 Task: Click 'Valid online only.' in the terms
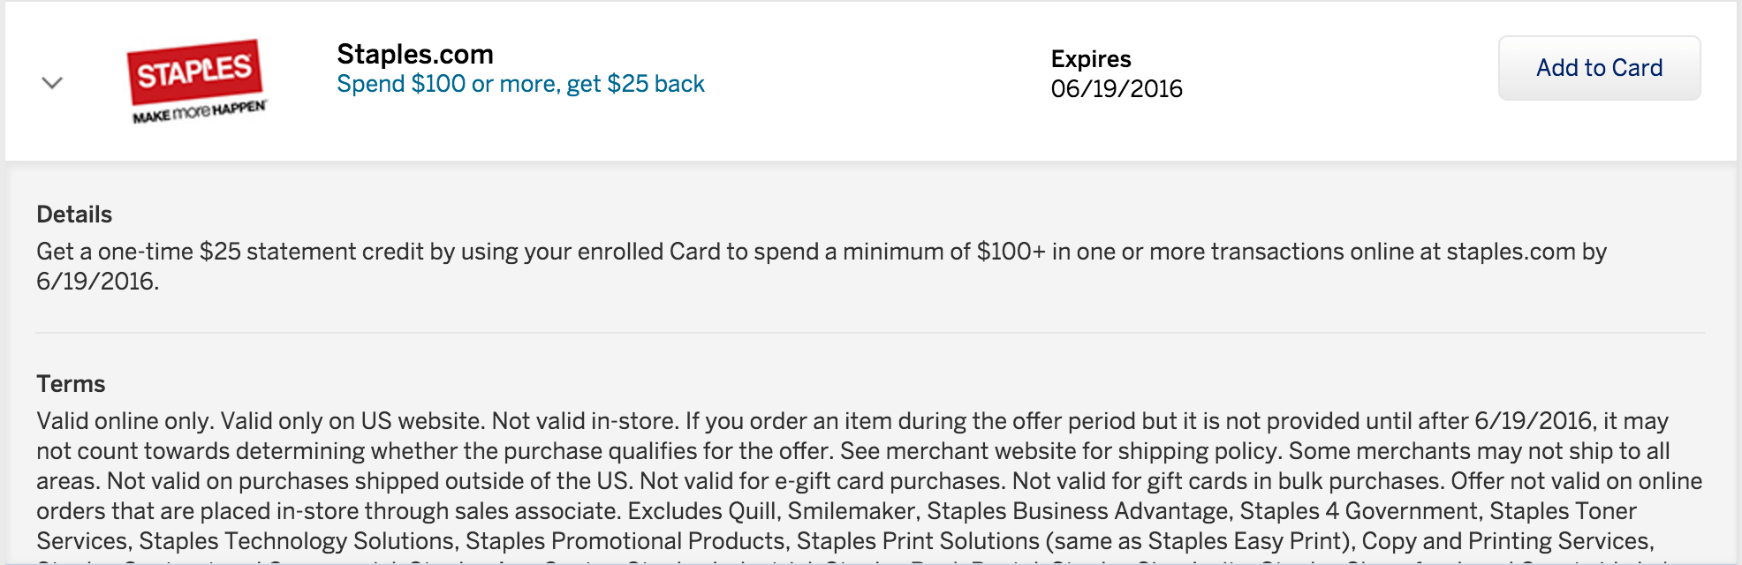tap(125, 421)
